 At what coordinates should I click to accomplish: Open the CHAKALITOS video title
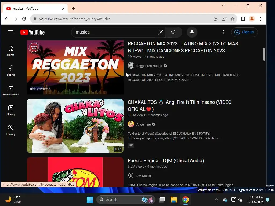[180, 106]
